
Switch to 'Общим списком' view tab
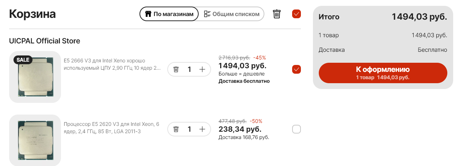click(232, 14)
